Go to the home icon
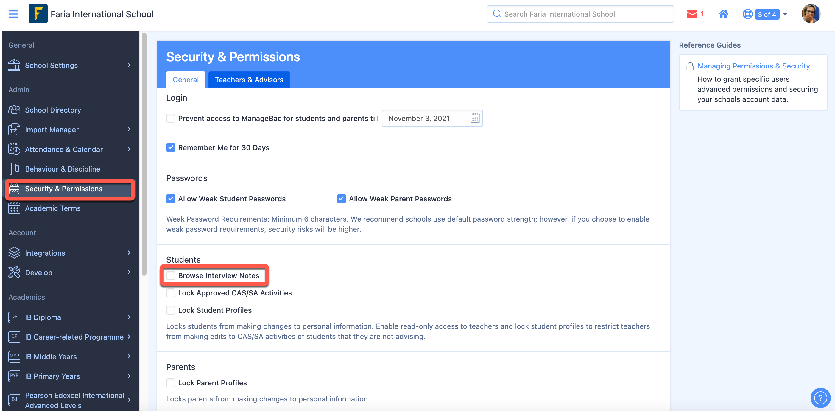Viewport: 835px width, 411px height. [x=723, y=14]
